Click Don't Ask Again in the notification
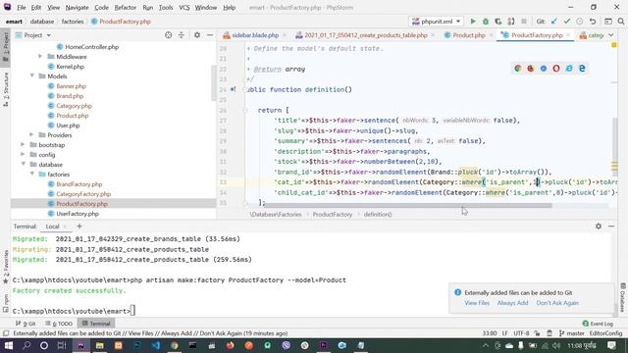This screenshot has width=628, height=353. pyautogui.click(x=557, y=303)
